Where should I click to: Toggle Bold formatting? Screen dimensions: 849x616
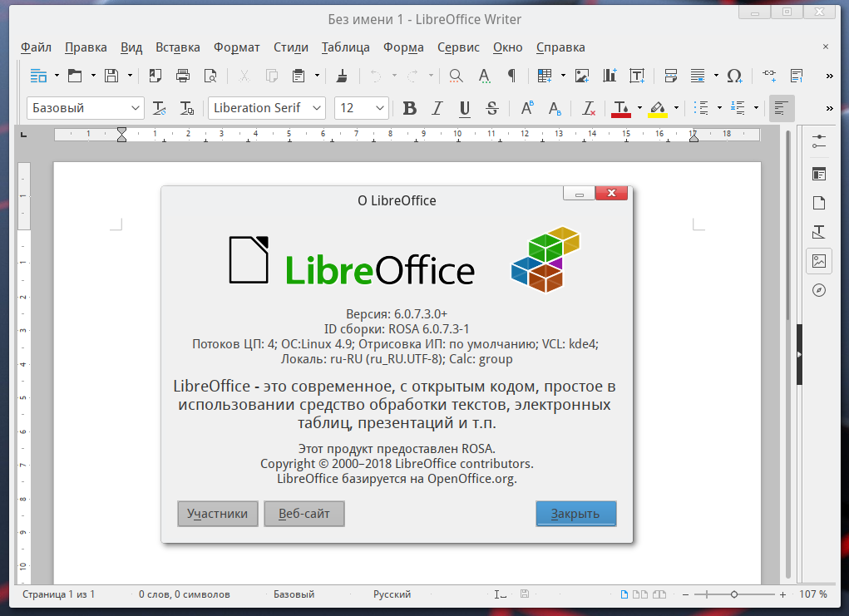click(410, 108)
